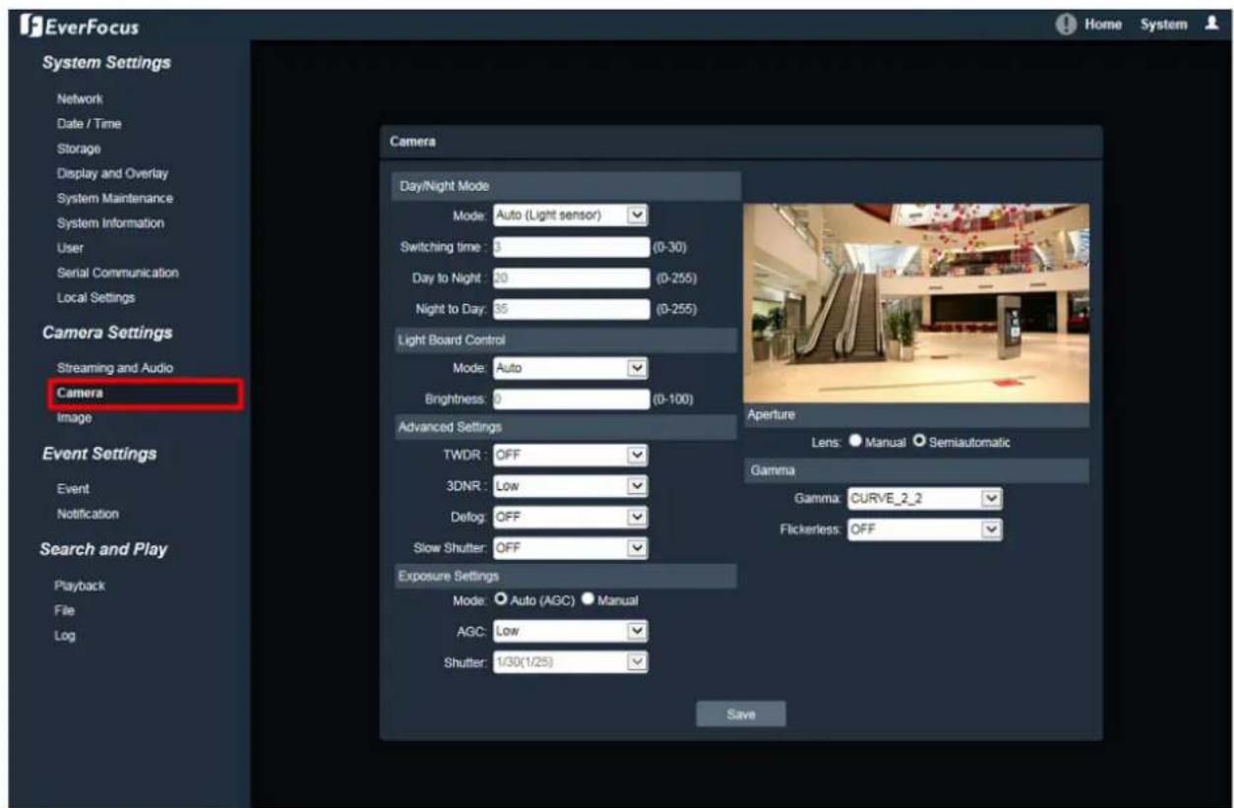Open the Gamma curve dropdown
This screenshot has height=808, width=1234.
(924, 499)
